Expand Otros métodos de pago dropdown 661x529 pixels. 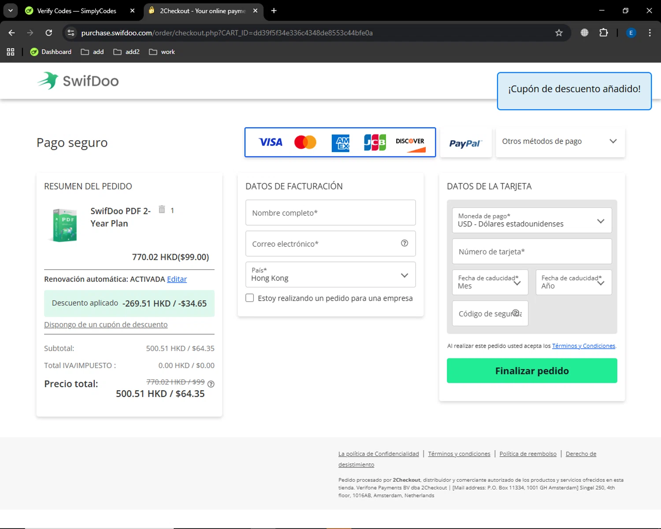560,142
